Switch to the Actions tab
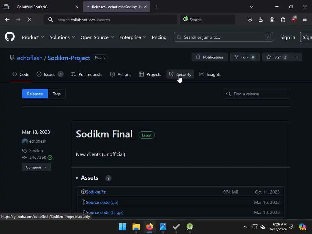Image resolution: width=312 pixels, height=234 pixels. [121, 74]
